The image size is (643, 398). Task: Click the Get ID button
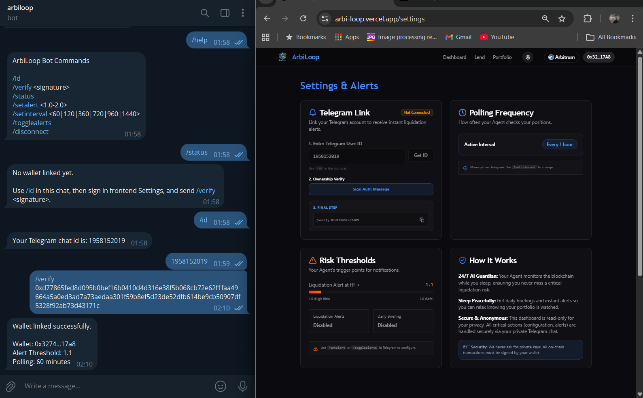pyautogui.click(x=420, y=155)
